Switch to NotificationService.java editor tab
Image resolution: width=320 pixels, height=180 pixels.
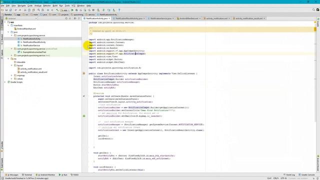coord(161,18)
